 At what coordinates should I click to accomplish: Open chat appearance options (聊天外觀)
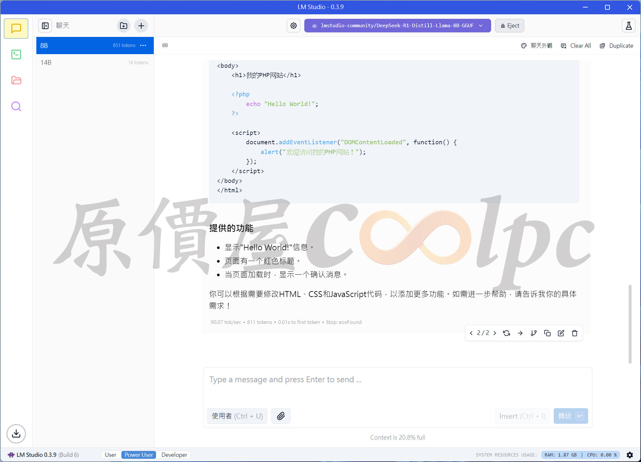pos(537,46)
